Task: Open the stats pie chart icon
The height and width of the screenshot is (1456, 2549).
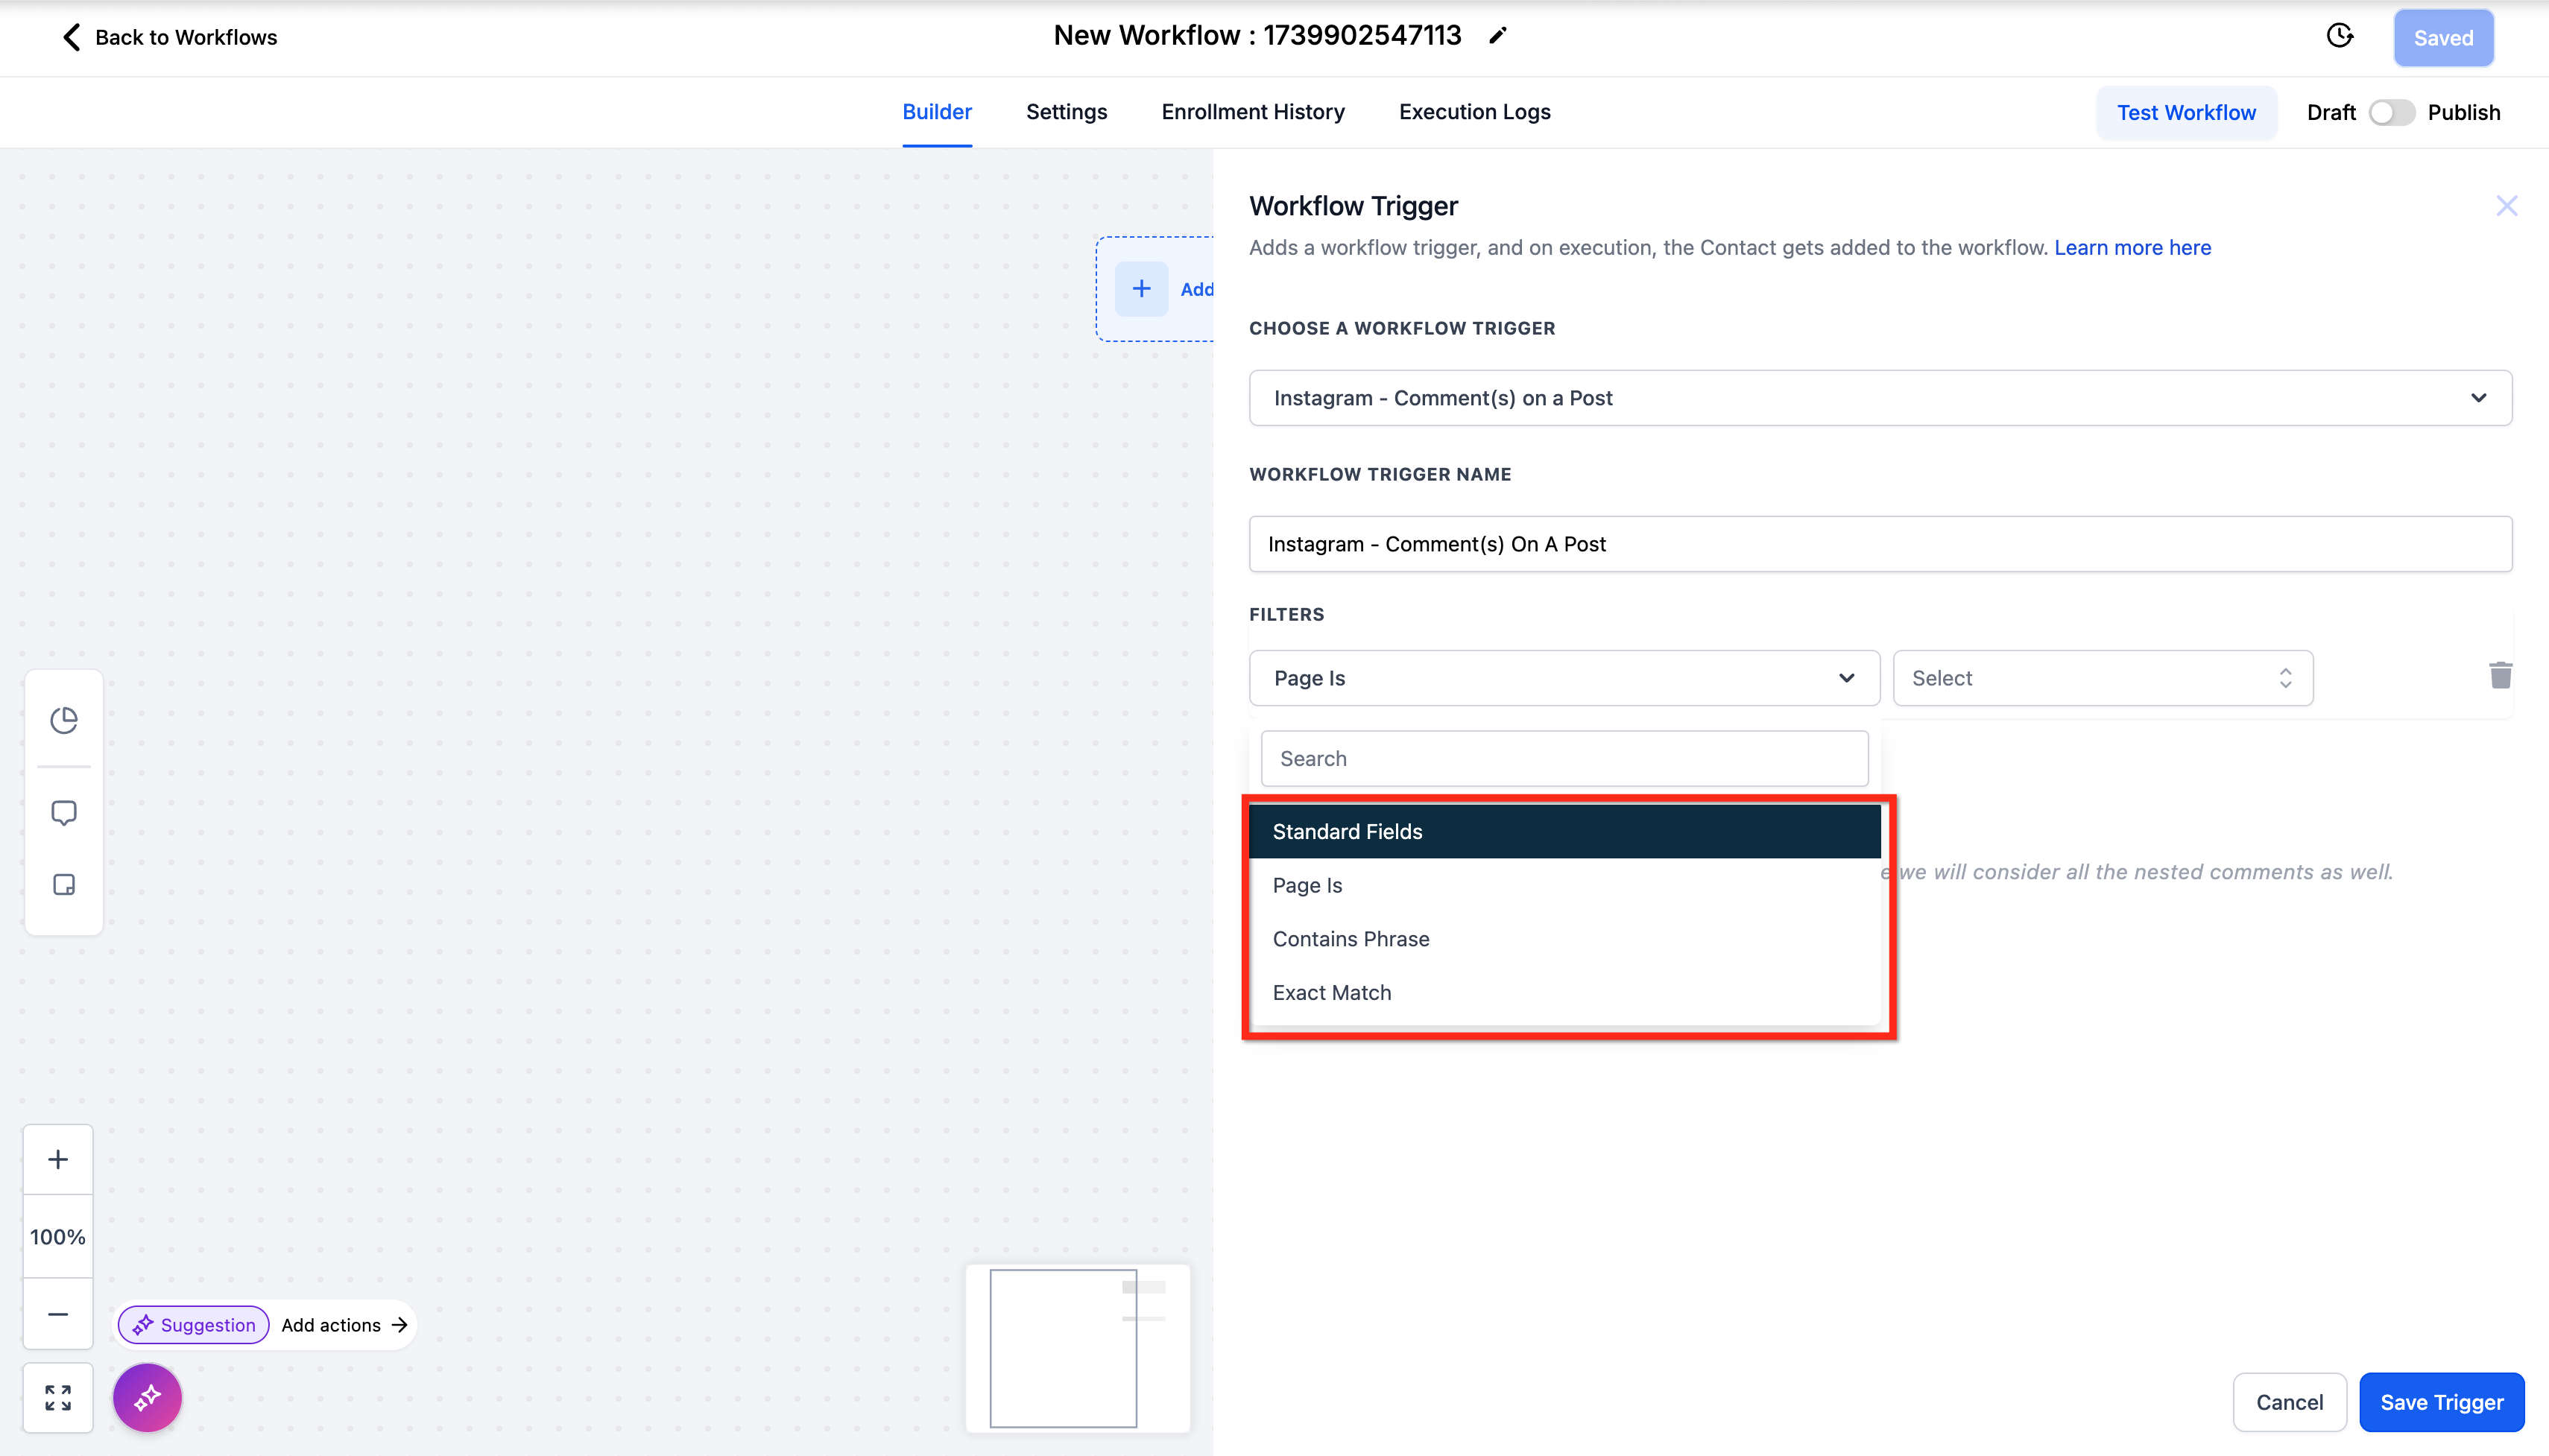Action: (x=64, y=720)
